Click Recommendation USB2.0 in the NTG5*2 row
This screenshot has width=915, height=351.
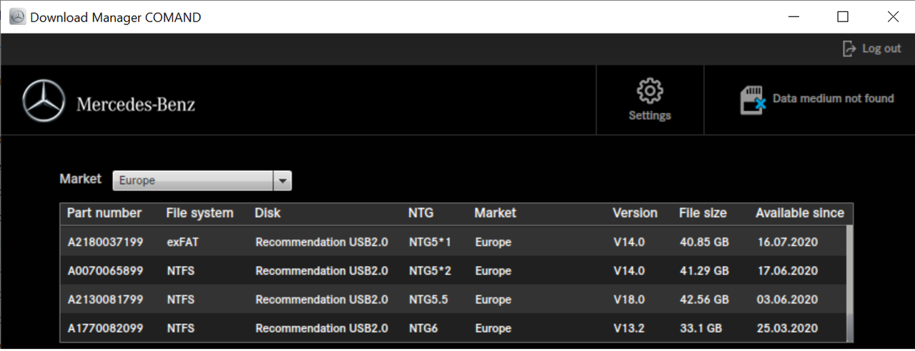point(322,270)
